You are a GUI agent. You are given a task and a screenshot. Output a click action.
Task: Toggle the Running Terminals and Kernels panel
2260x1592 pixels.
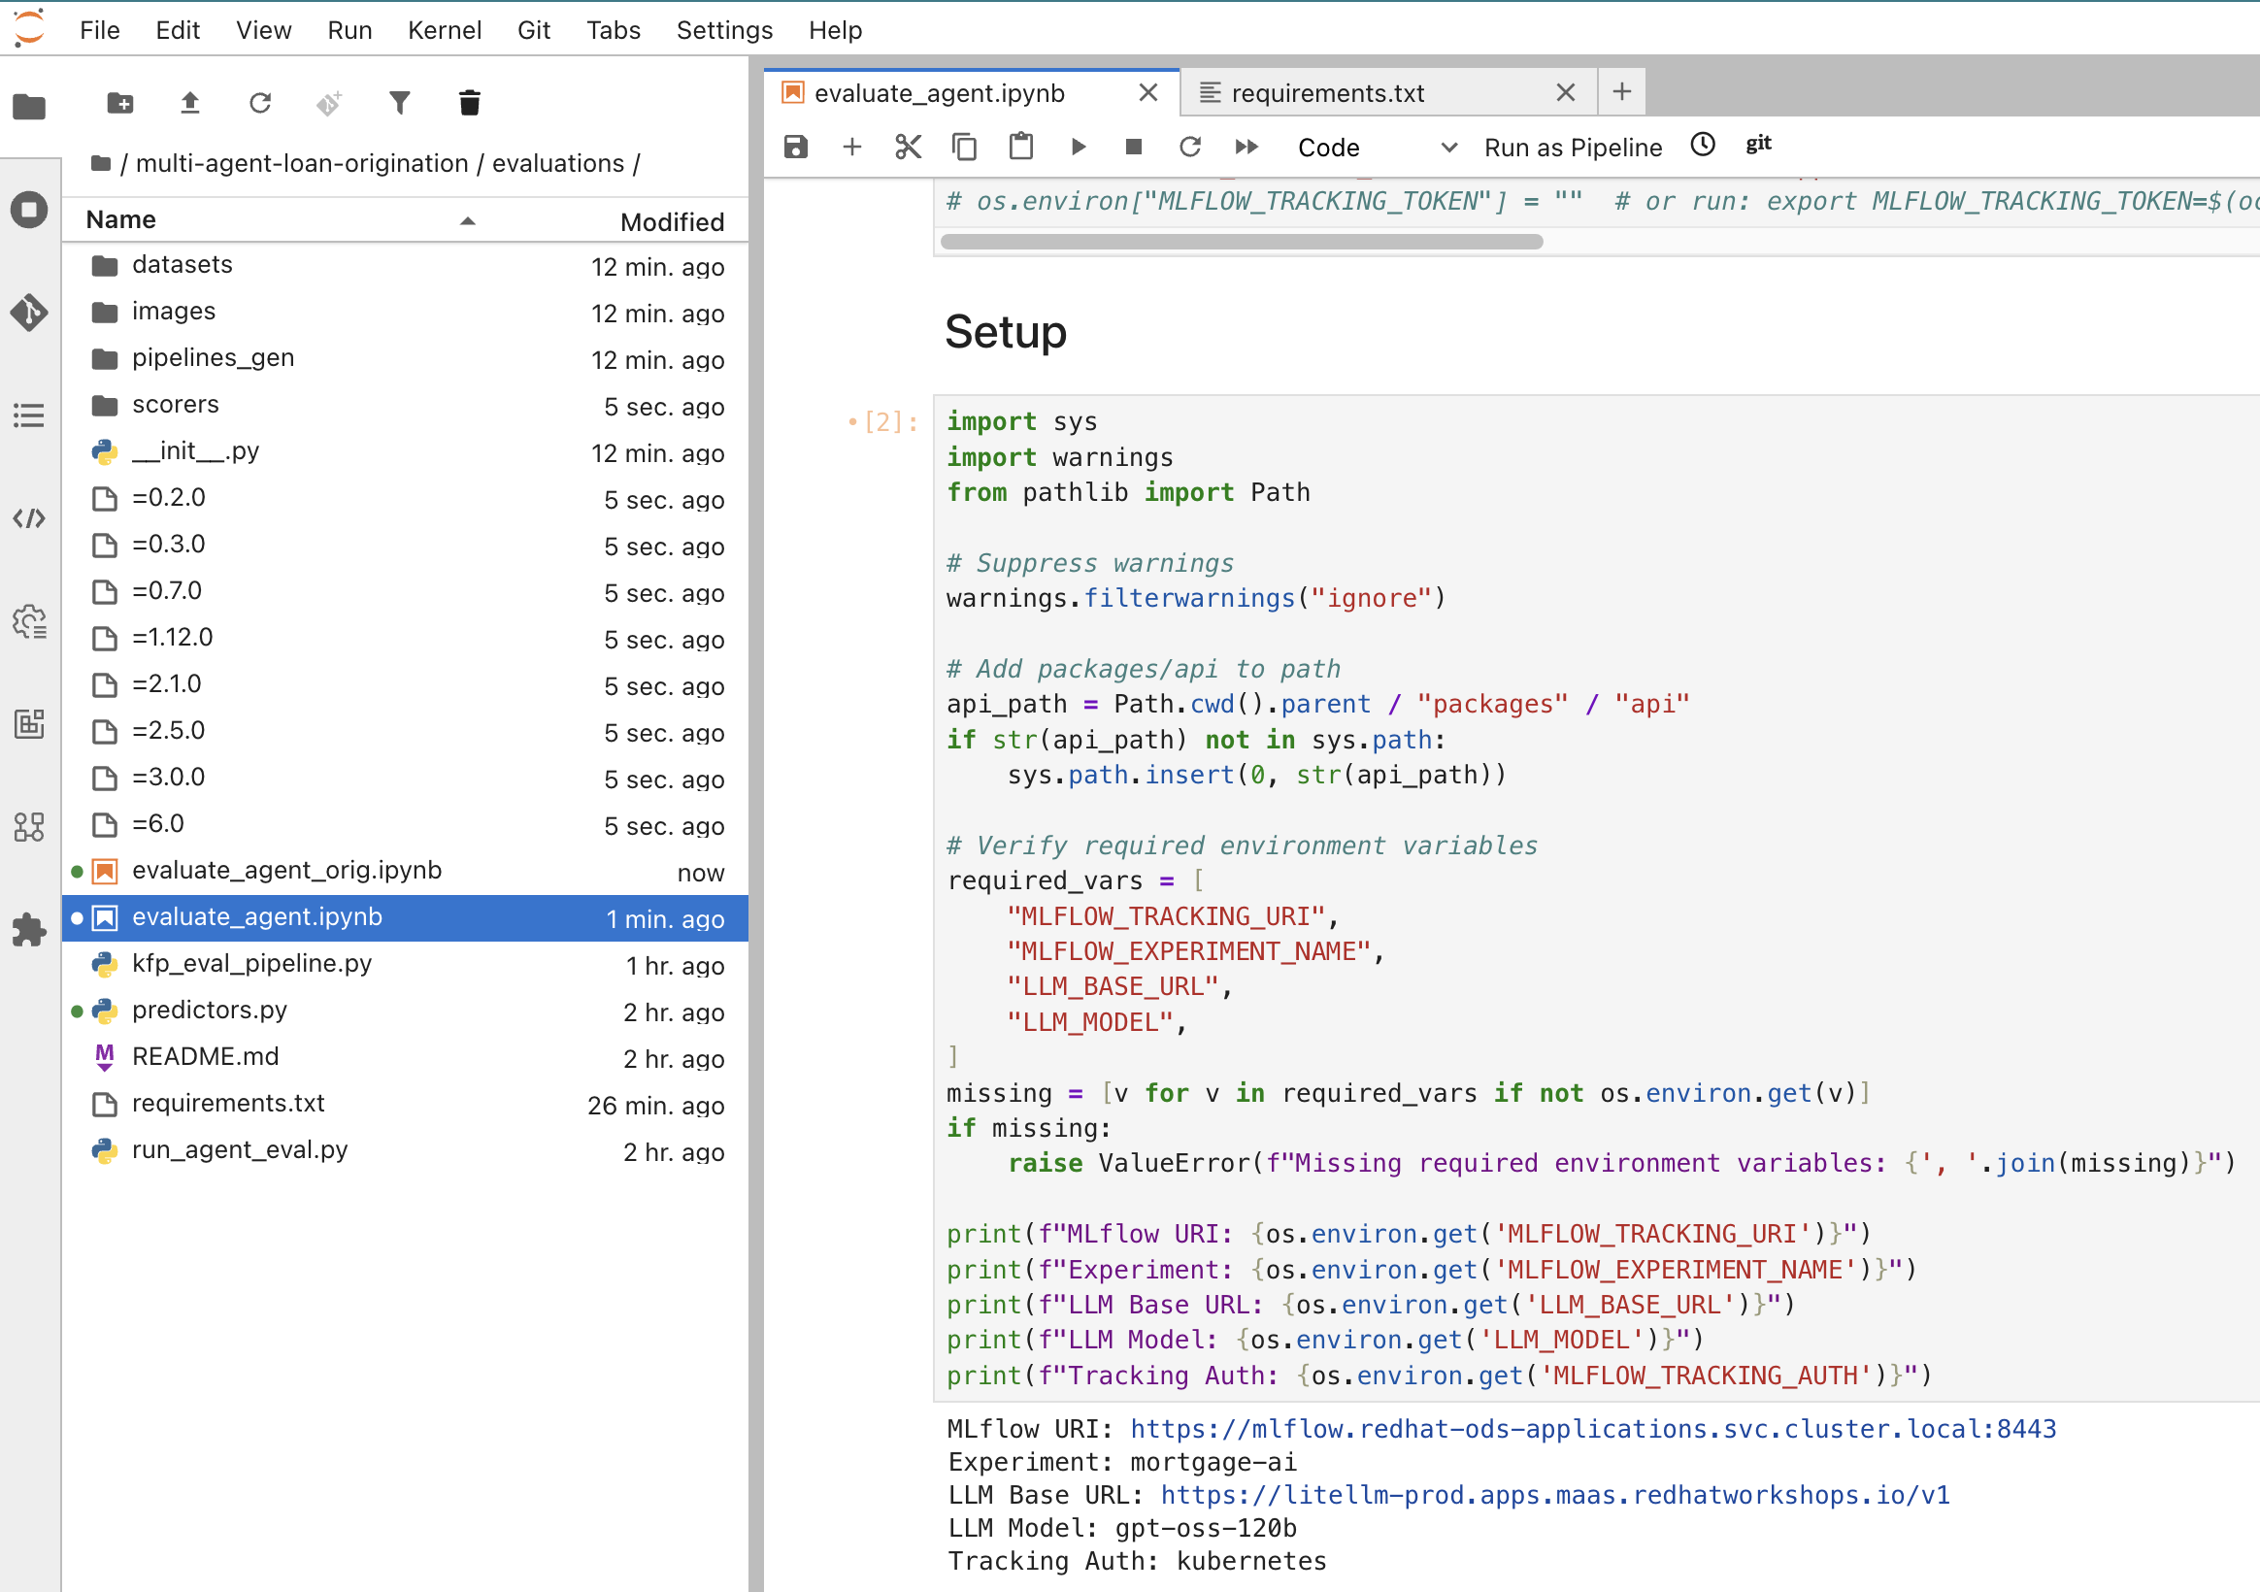(x=29, y=210)
